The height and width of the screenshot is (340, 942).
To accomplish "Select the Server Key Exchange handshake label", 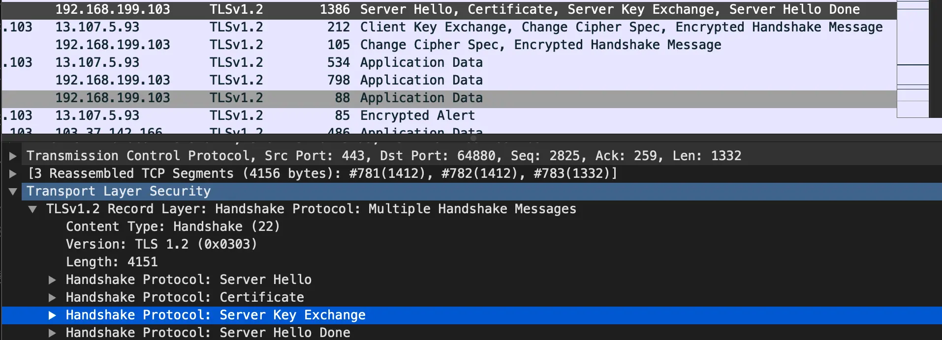I will coord(216,315).
